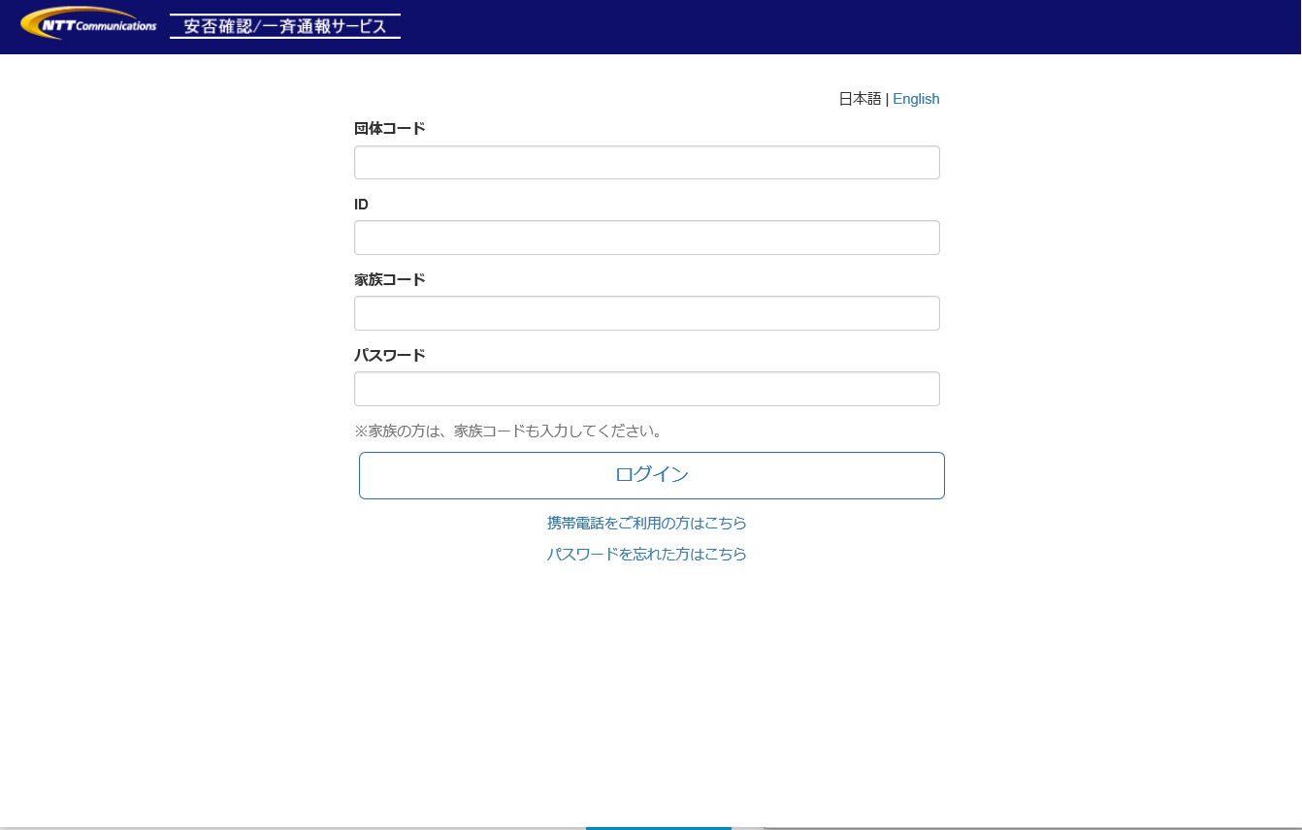
Task: Click the NTT Communications logo
Action: click(x=88, y=23)
